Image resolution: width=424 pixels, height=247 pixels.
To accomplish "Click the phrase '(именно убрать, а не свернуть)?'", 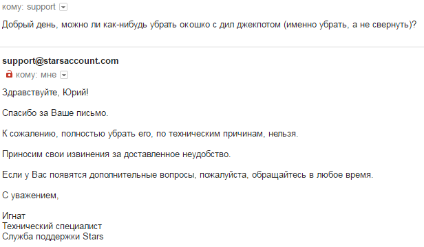I will pyautogui.click(x=350, y=25).
